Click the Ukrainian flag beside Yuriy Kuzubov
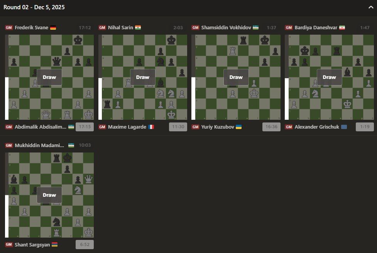The width and height of the screenshot is (377, 253). point(238,127)
